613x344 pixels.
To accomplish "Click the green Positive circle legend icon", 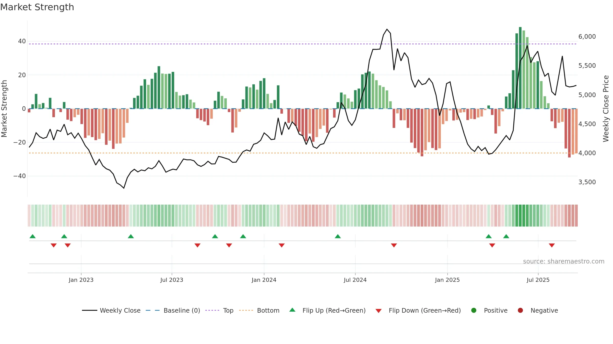I will 474,310.
